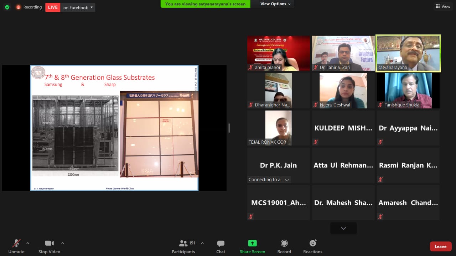456x256 pixels.
Task: Select Dr. Tahir S. Zari's video tile
Action: pos(343,53)
